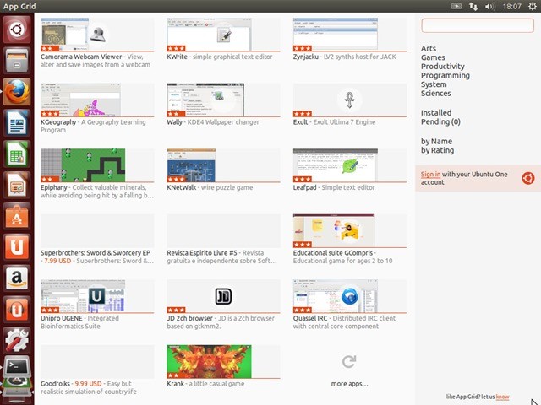
Task: Filter by Productivity category
Action: (443, 67)
